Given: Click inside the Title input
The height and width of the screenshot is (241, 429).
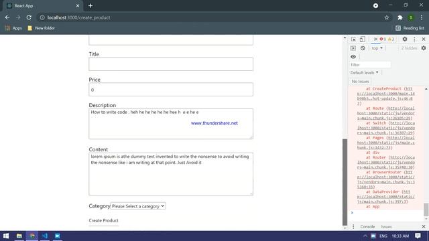Looking at the screenshot, I should 171,64.
